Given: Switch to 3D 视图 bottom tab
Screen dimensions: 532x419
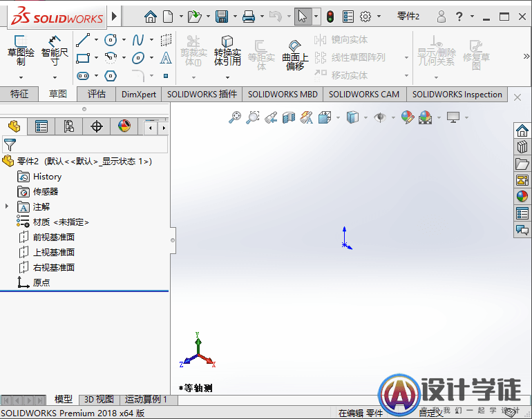Looking at the screenshot, I should coord(99,400).
